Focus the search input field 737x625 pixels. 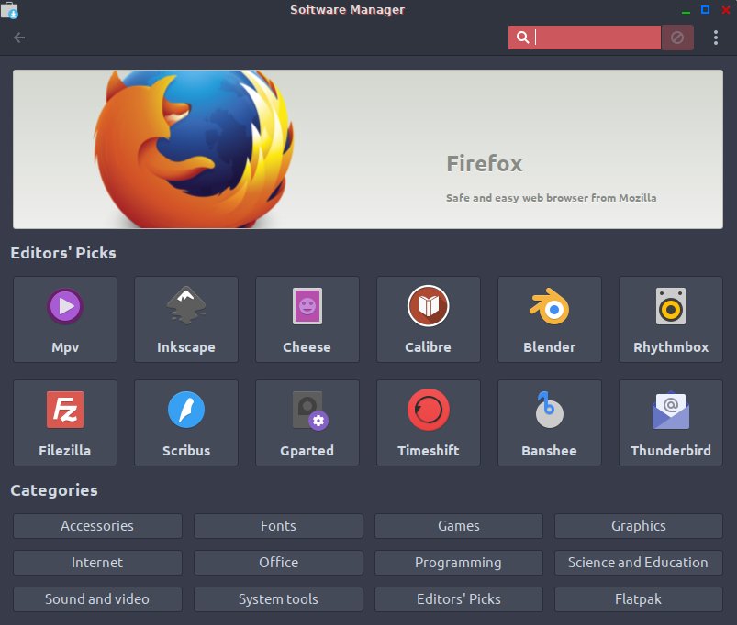595,38
